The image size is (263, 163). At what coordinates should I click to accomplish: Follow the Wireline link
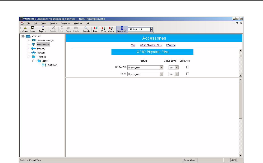coord(171,45)
